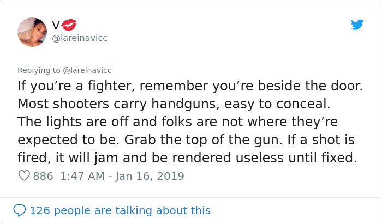Image resolution: width=382 pixels, height=224 pixels.
Task: Click the "Replying to" label text
Action: click(x=39, y=70)
